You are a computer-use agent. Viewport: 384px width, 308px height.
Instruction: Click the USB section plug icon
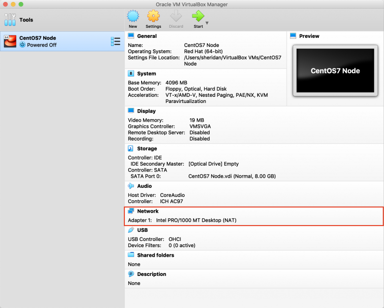(x=131, y=230)
